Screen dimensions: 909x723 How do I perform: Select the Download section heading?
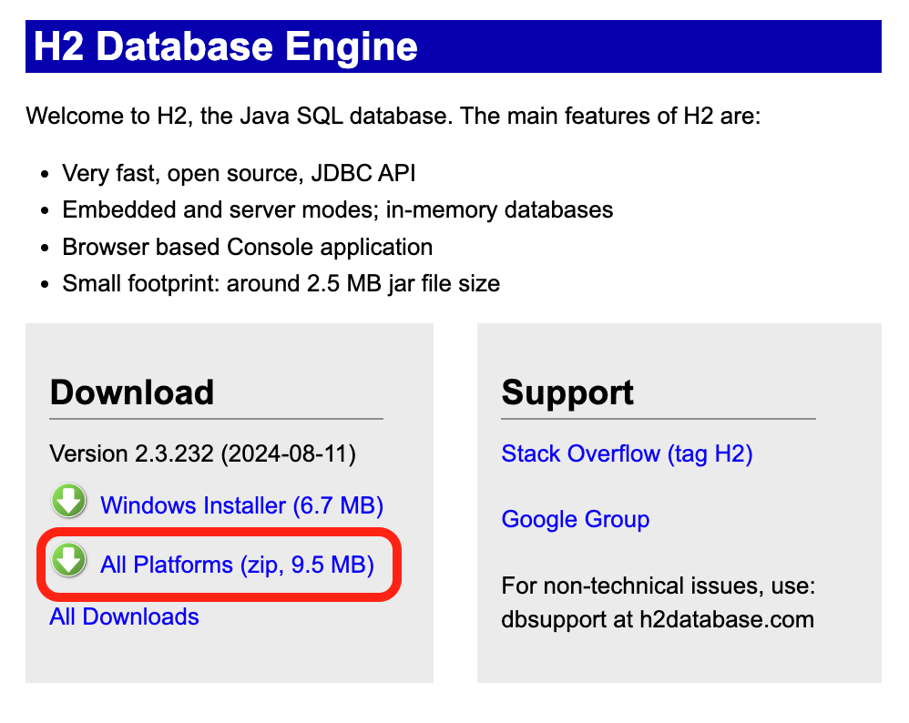tap(132, 392)
